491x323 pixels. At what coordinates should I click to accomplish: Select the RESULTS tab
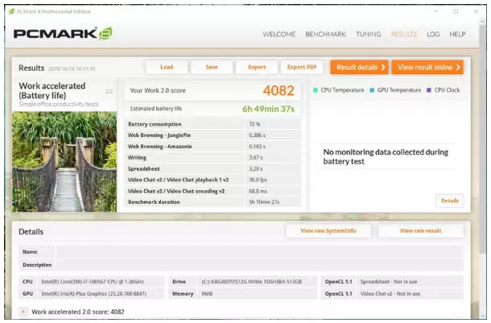click(x=403, y=35)
